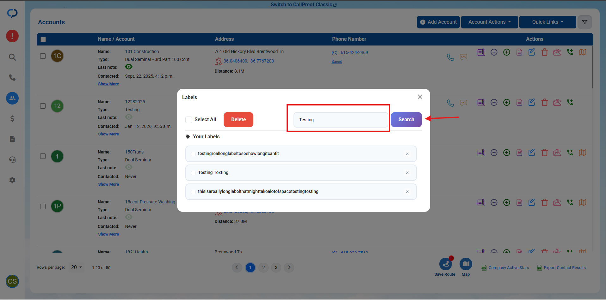This screenshot has height=300, width=606.
Task: Close the Labels dialog
Action: tap(420, 97)
